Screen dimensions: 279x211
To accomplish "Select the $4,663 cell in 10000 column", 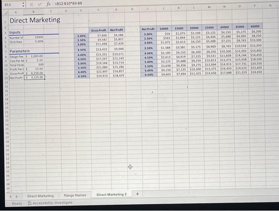I will (x=164, y=75).
